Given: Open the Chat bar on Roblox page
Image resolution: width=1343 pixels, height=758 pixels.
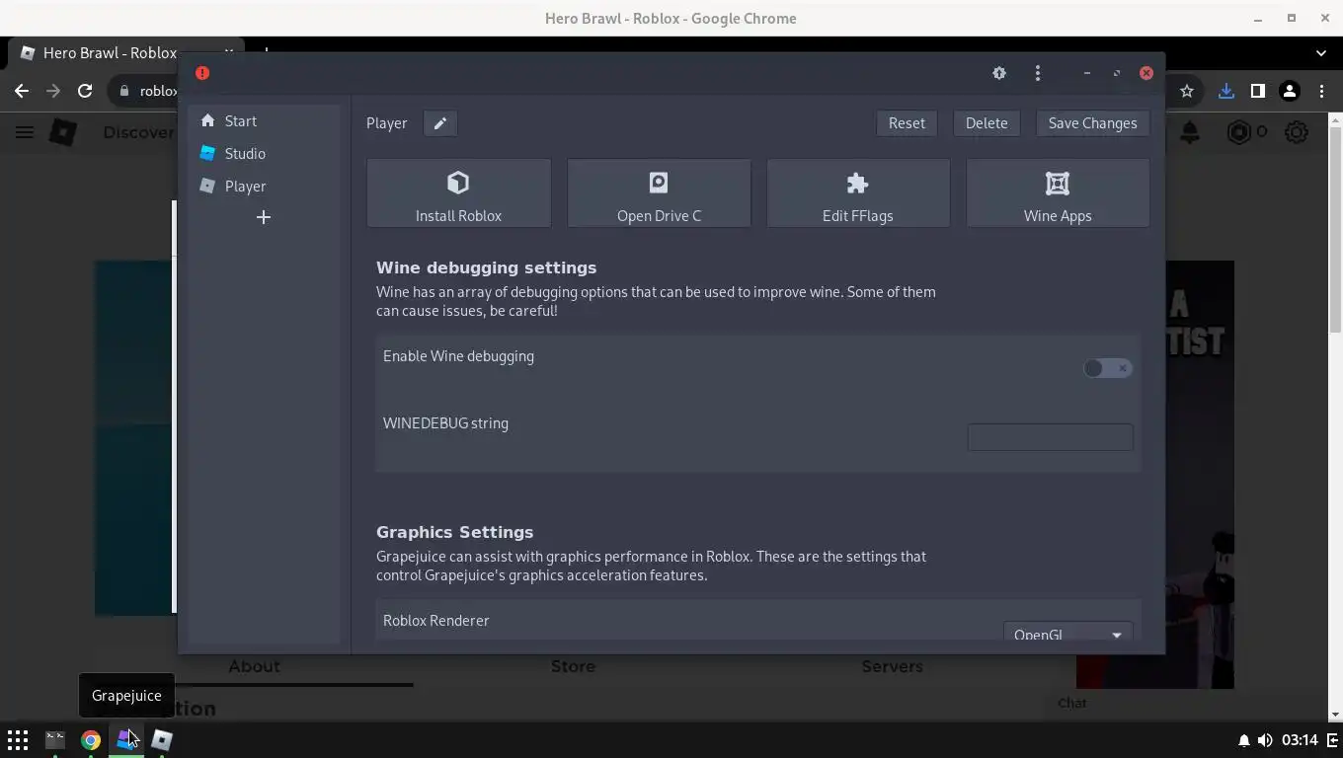Looking at the screenshot, I should point(1072,703).
